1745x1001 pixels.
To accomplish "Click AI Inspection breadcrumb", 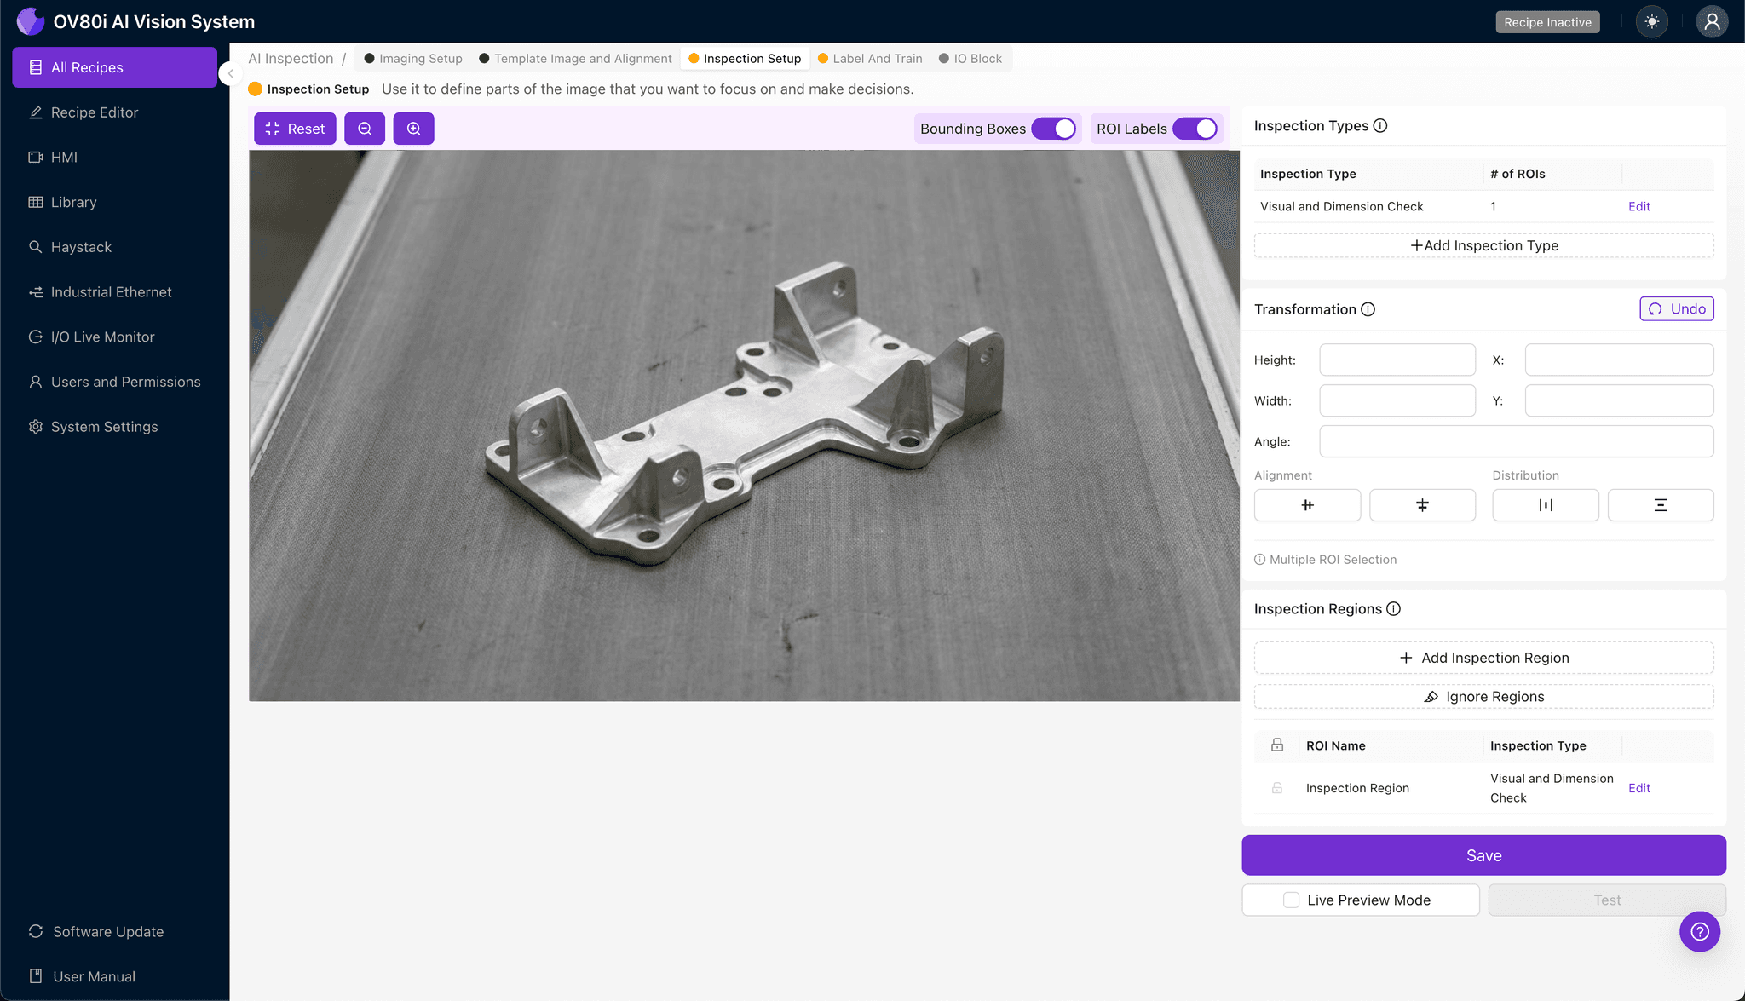I will coord(291,59).
